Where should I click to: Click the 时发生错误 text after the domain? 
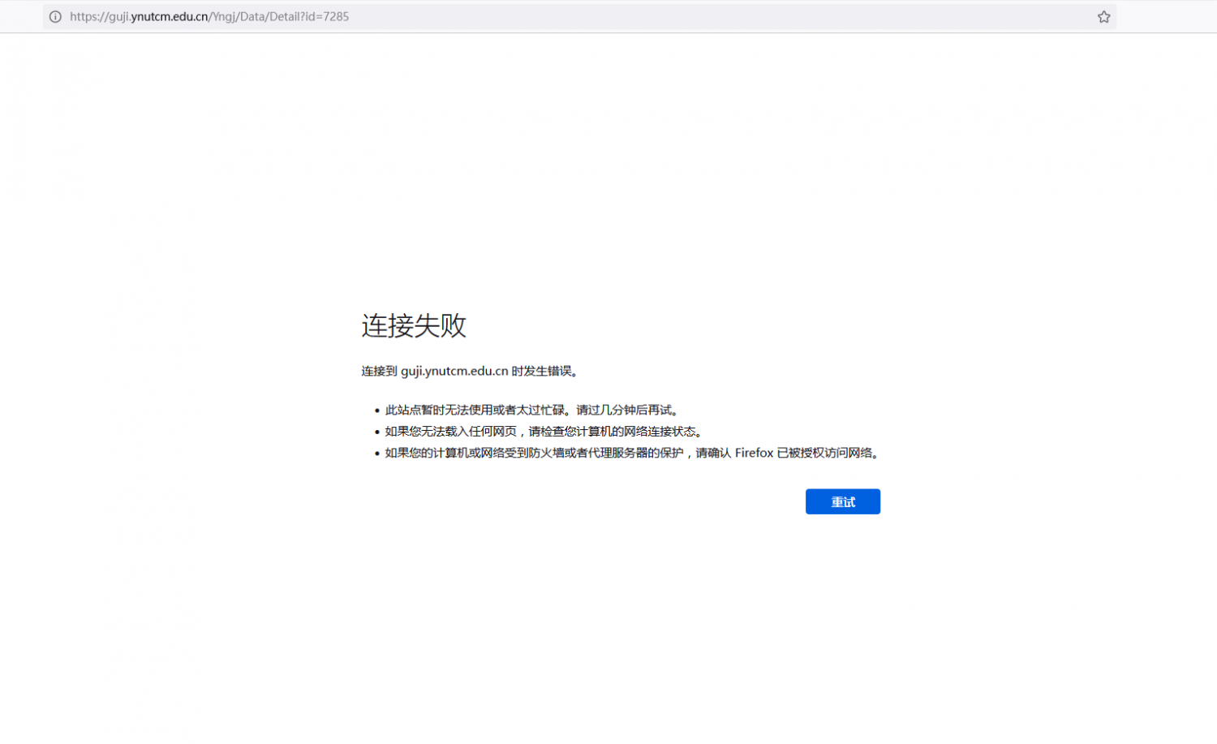[544, 371]
